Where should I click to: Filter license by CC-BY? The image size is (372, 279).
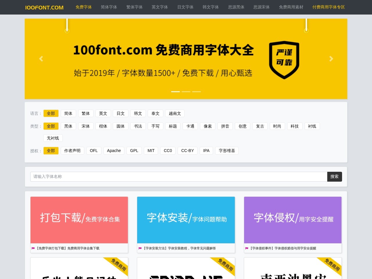pos(187,151)
